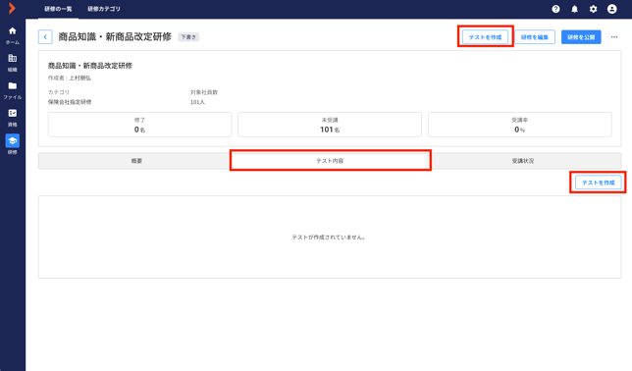The height and width of the screenshot is (371, 632).
Task: Click the 下書き status badge
Action: (x=188, y=37)
